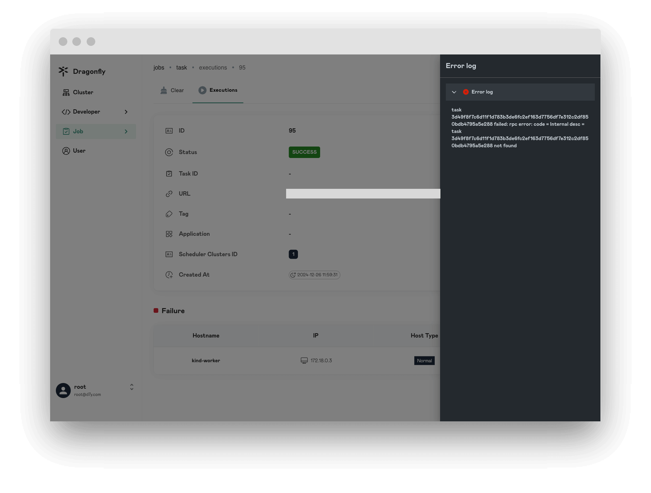The image size is (651, 493).
Task: Click the Task ID clipboard icon
Action: point(169,174)
